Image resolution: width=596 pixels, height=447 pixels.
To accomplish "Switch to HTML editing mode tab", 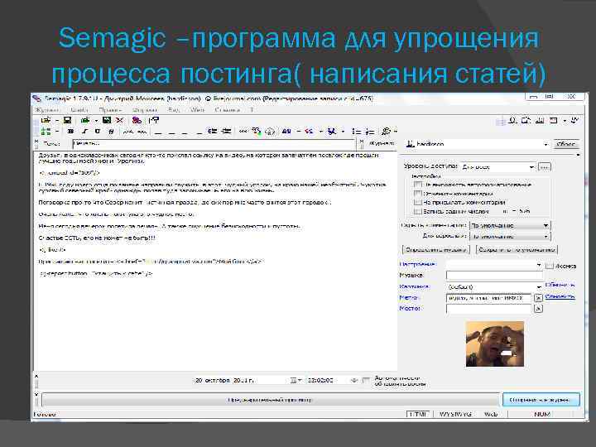I will [x=419, y=414].
